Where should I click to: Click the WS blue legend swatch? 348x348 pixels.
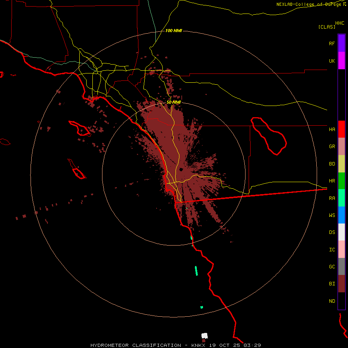point(341,215)
